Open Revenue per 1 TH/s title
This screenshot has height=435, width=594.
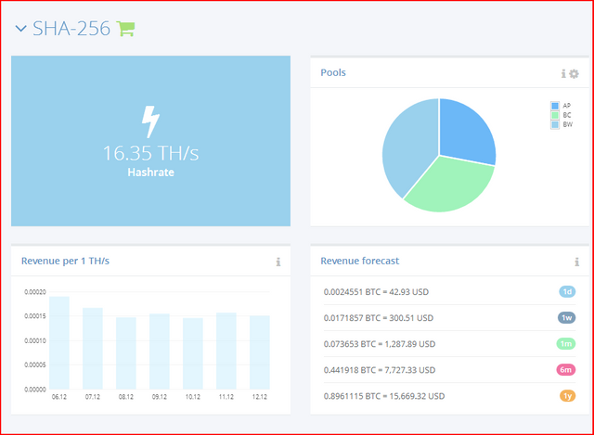point(65,261)
